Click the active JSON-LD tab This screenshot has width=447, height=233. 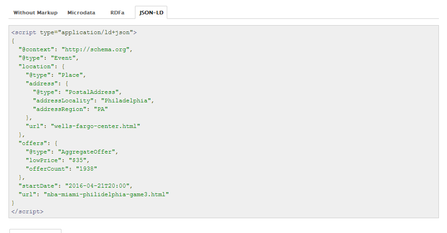pyautogui.click(x=151, y=13)
